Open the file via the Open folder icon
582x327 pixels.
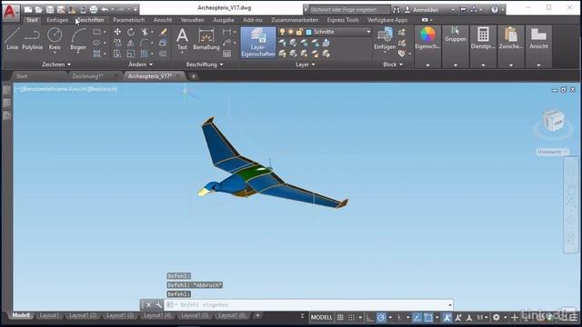click(38, 10)
